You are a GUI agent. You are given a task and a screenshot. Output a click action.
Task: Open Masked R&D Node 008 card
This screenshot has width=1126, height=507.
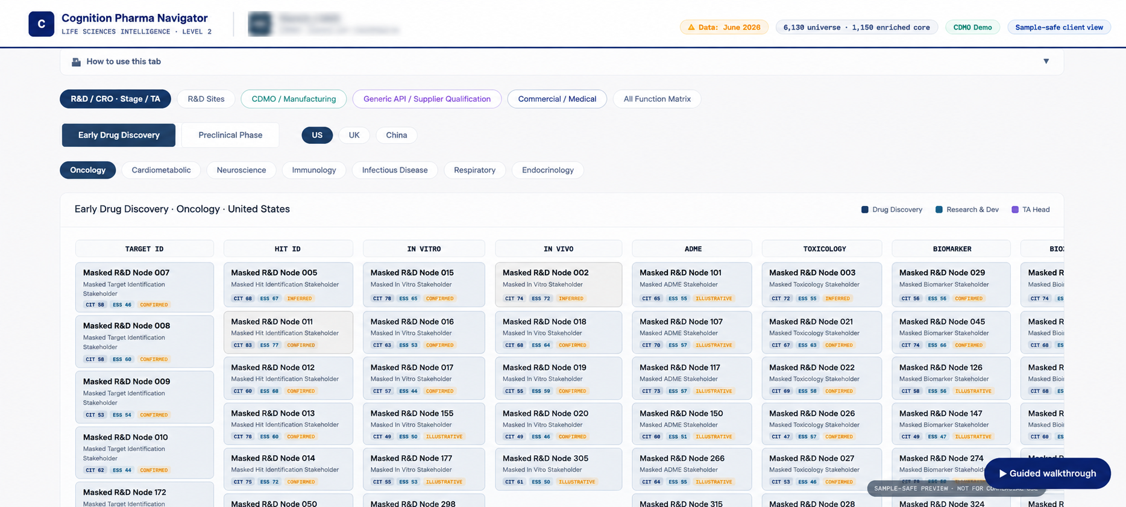[145, 341]
